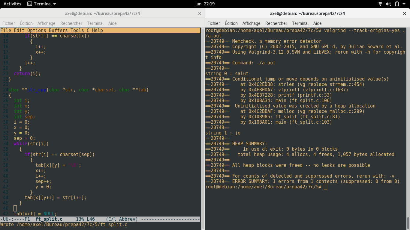Click right window title axel@debian 7c/4
Viewport: 410px width, 230px height.
click(x=307, y=13)
